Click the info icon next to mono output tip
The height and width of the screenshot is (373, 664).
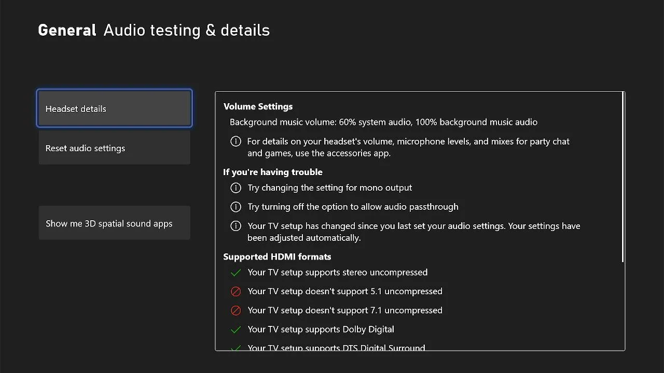pos(236,188)
